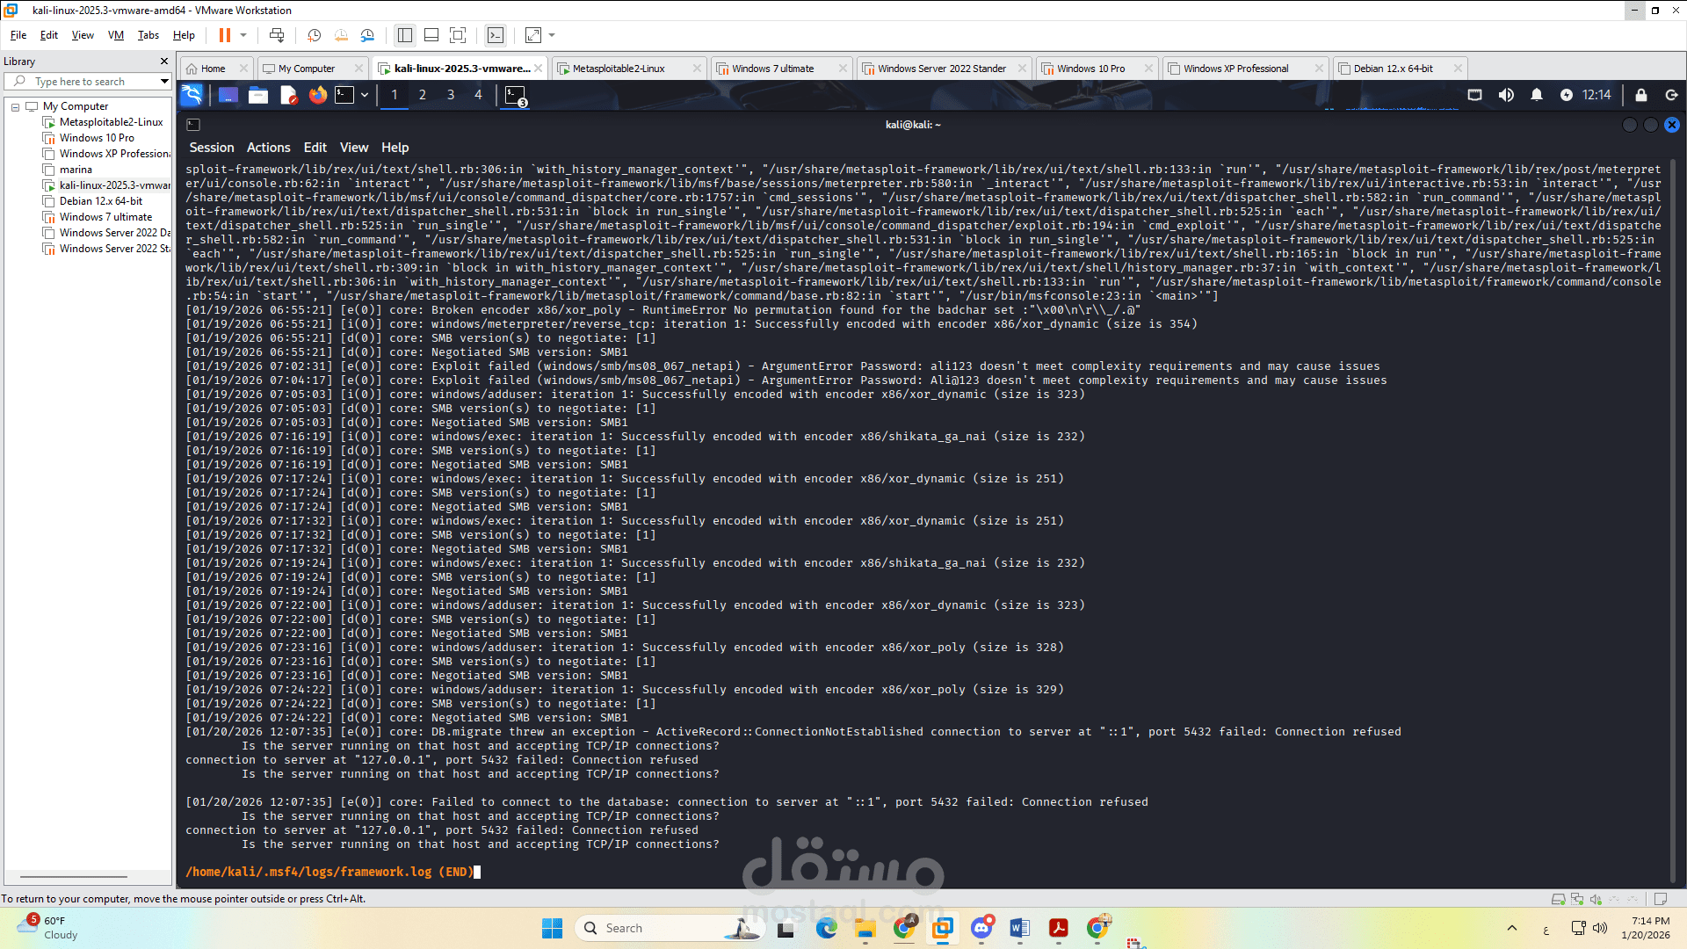Click the Kali show desktop panel icon

228,95
